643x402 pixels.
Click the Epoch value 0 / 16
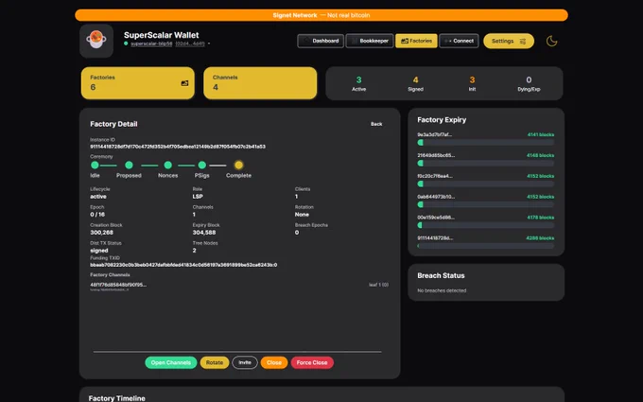click(x=97, y=215)
